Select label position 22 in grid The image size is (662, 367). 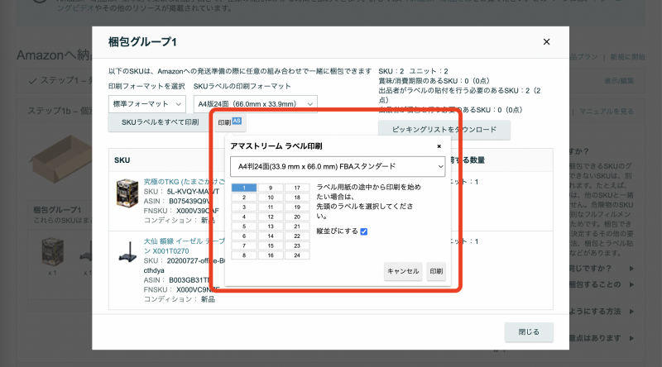[297, 236]
